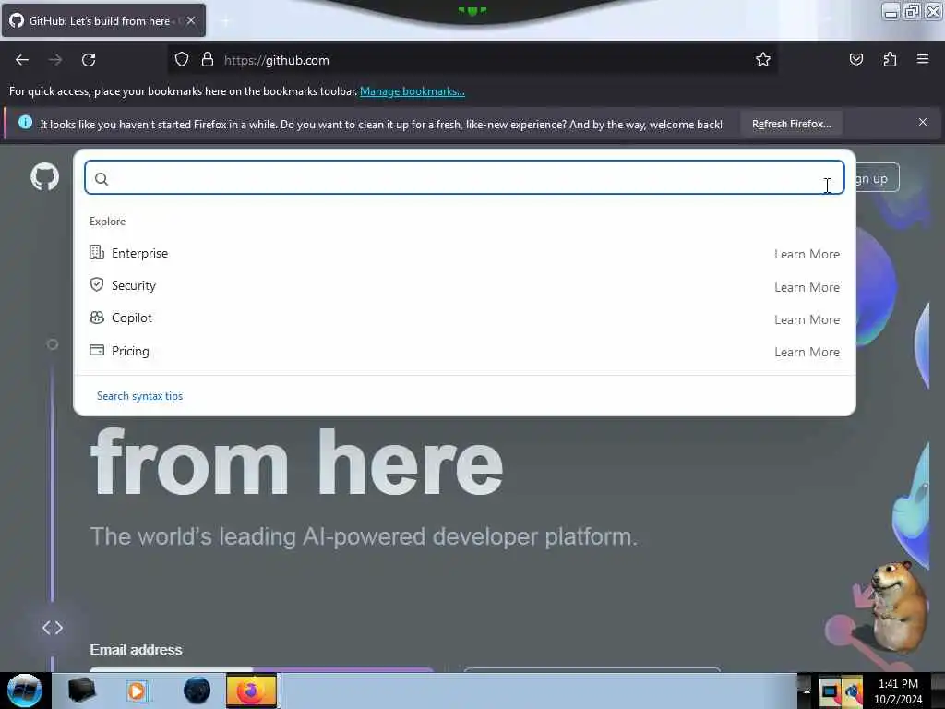This screenshot has width=945, height=709.
Task: Open the black box taskbar icon
Action: tap(81, 691)
